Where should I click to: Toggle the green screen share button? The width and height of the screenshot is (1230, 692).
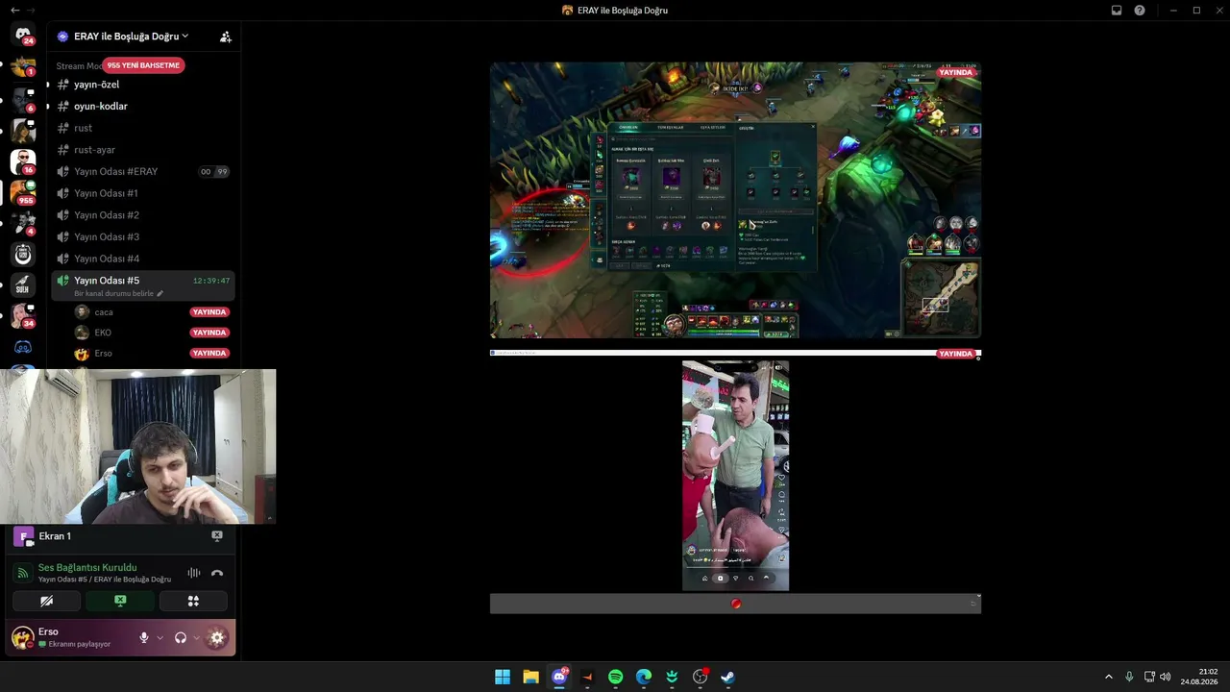pos(120,601)
